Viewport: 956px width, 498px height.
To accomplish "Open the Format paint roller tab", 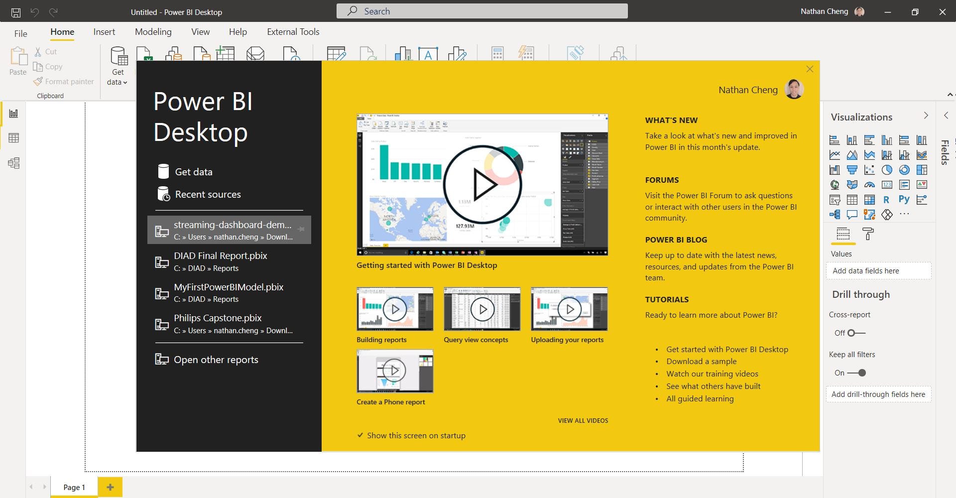I will click(x=868, y=234).
